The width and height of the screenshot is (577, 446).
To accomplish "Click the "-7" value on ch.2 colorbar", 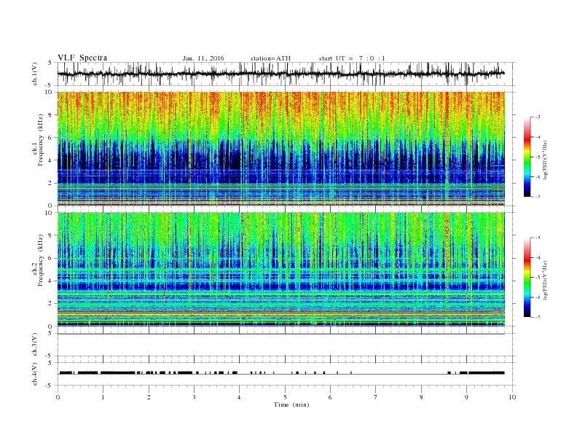I will coord(537,317).
